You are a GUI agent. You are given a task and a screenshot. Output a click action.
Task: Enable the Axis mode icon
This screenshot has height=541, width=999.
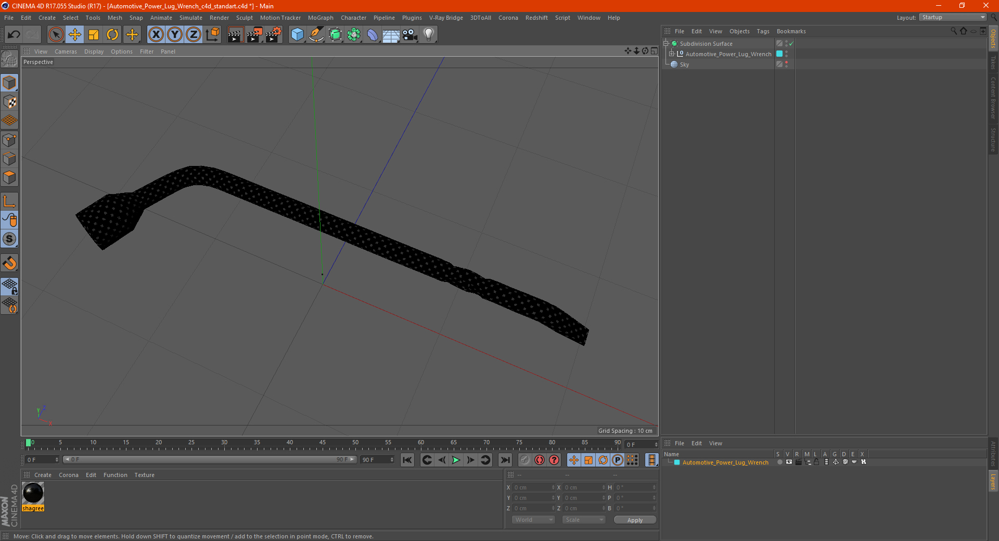tap(9, 201)
